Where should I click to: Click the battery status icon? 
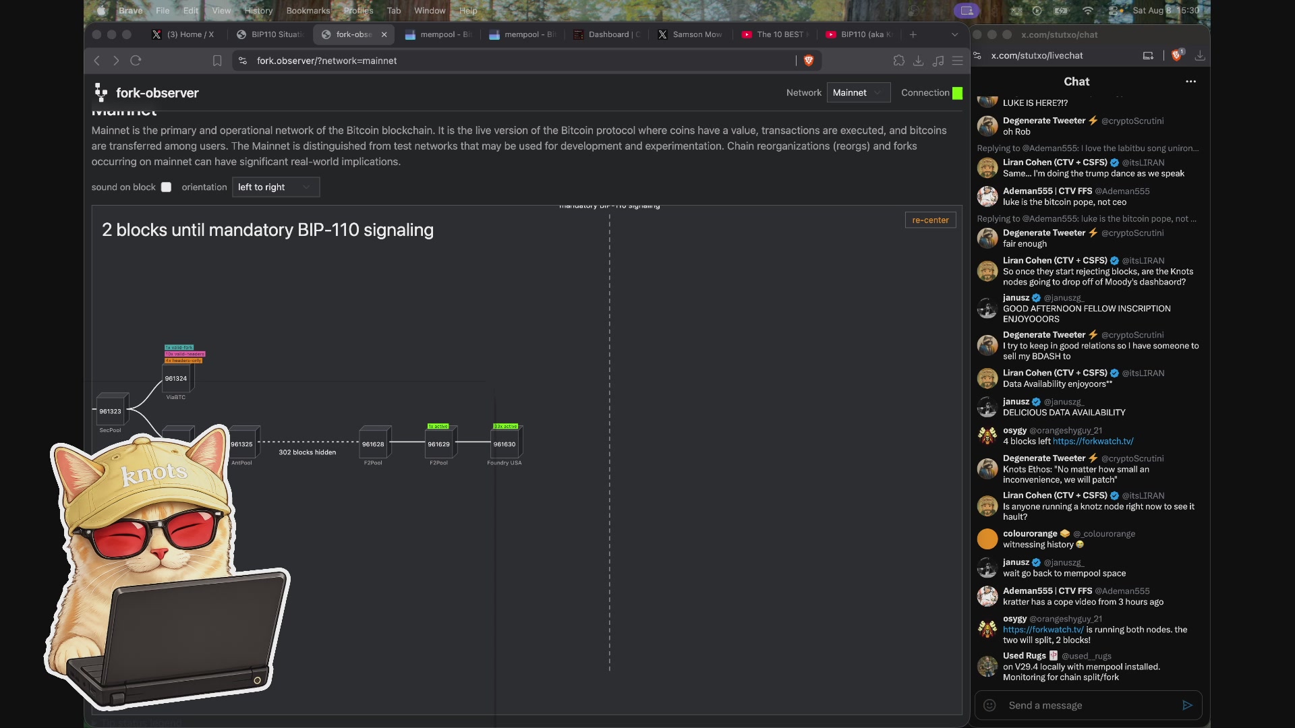1062,10
